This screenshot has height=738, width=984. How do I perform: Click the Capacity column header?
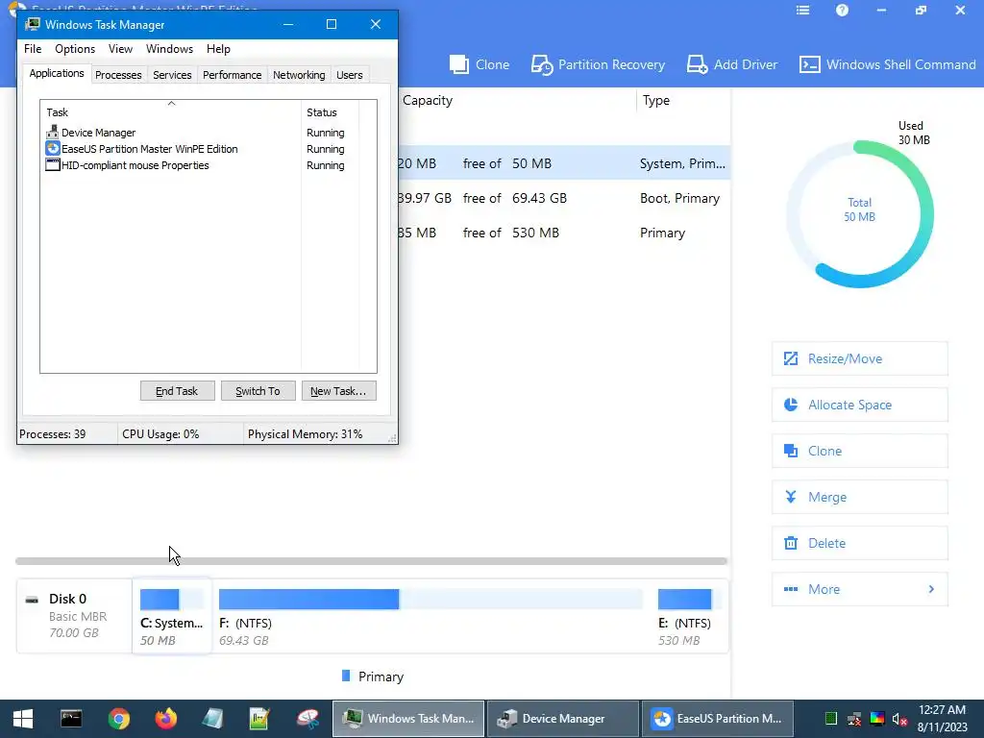point(428,100)
